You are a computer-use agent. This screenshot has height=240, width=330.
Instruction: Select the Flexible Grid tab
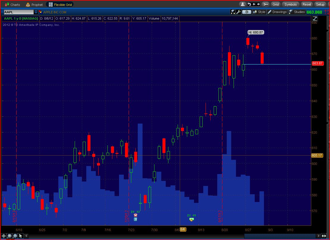click(x=60, y=5)
